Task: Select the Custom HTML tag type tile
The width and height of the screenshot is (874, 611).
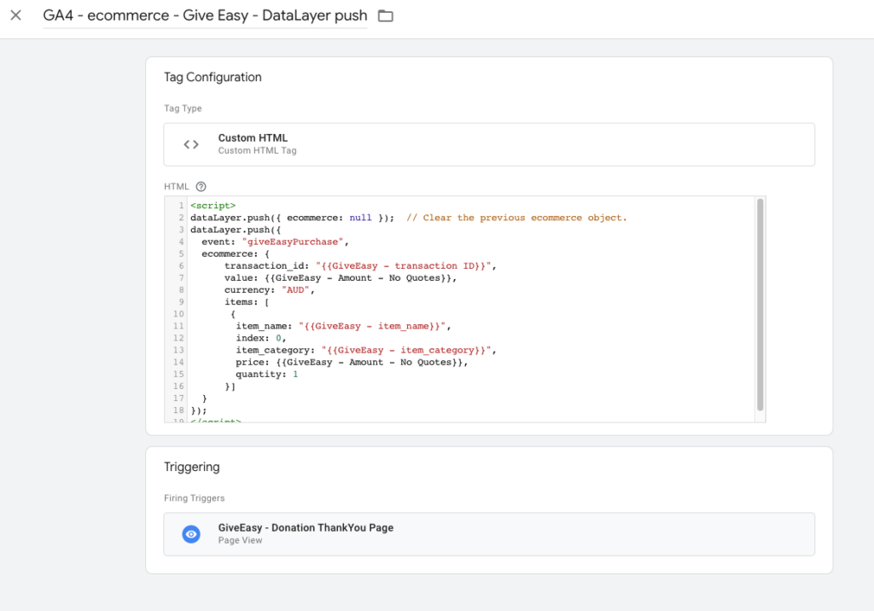Action: click(x=489, y=143)
